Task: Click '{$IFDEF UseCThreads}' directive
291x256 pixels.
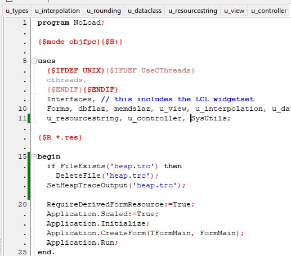Action: click(150, 70)
